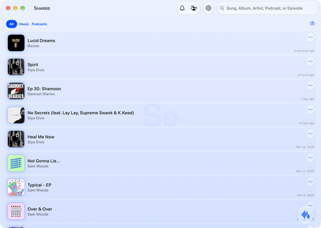The width and height of the screenshot is (321, 228).
Task: Select the Not Gonna Lie... title
Action: 44,161
